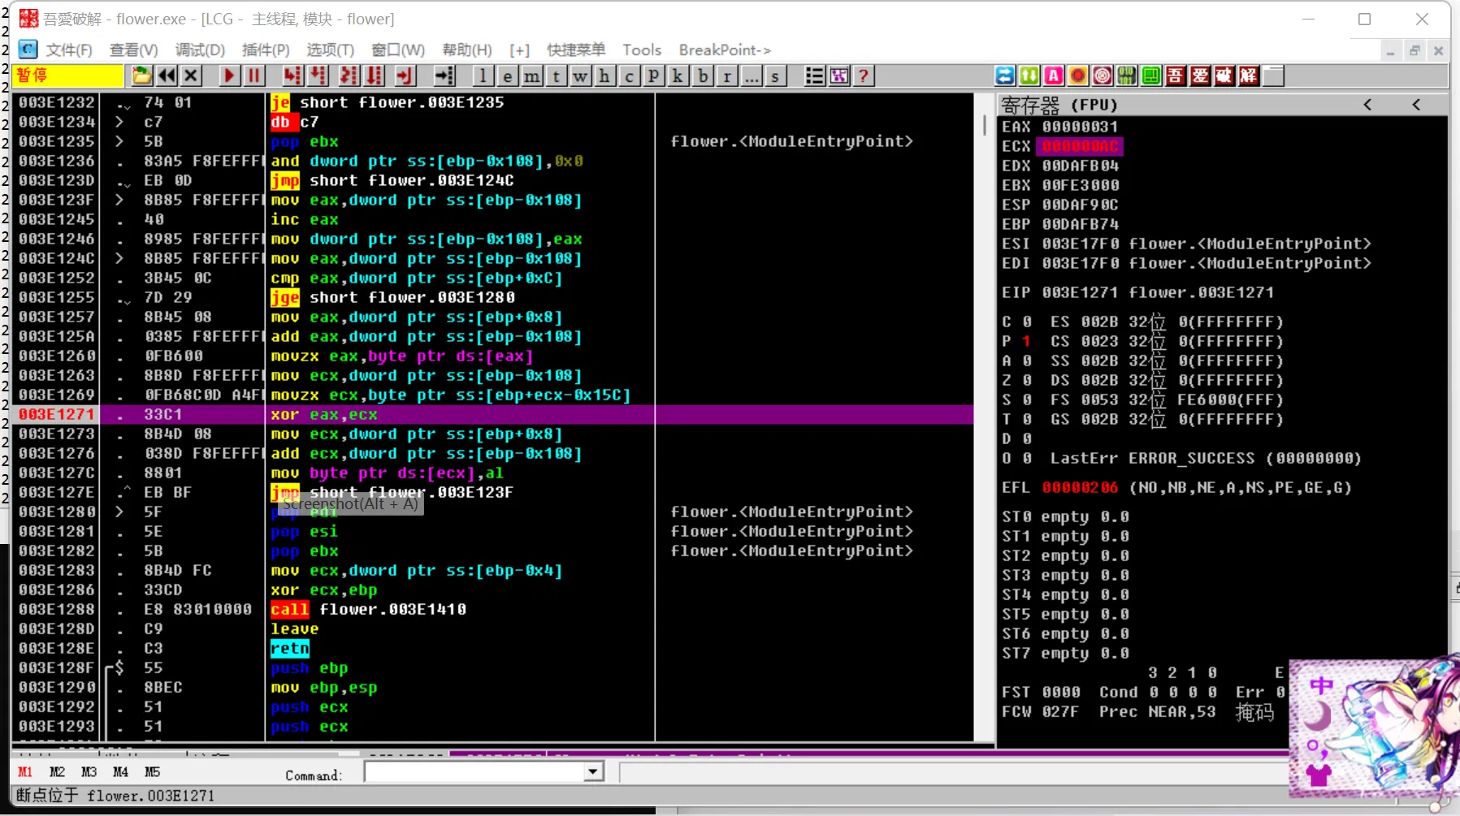
Task: Open a file with the folder toolbar icon
Action: pyautogui.click(x=142, y=76)
